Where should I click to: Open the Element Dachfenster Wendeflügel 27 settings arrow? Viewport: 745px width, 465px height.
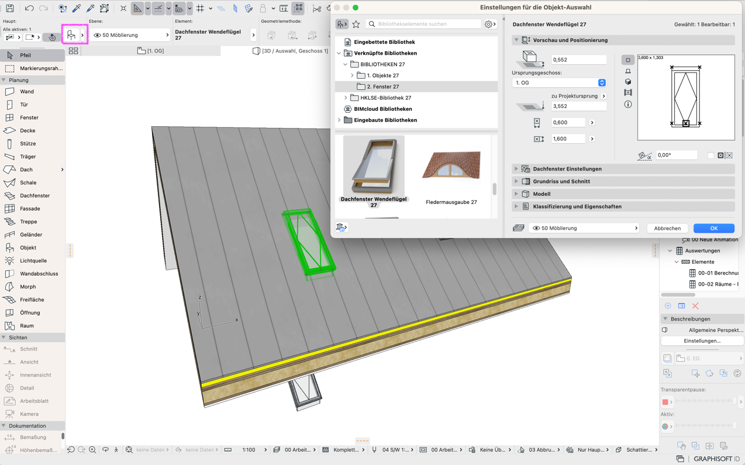pyautogui.click(x=254, y=35)
